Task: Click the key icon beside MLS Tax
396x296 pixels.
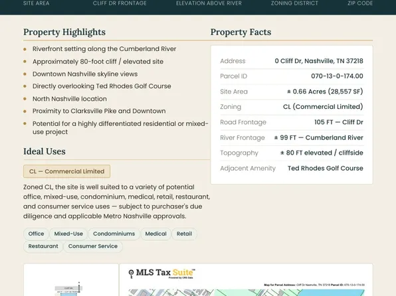Action: 131,274
